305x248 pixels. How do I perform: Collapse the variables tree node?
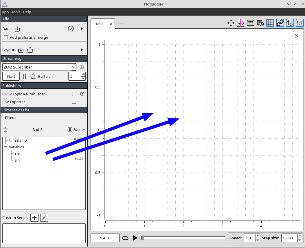click(5, 147)
